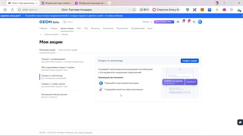Click the last extension icon in the browser toolbar
This screenshot has height=136, width=243.
click(239, 10)
